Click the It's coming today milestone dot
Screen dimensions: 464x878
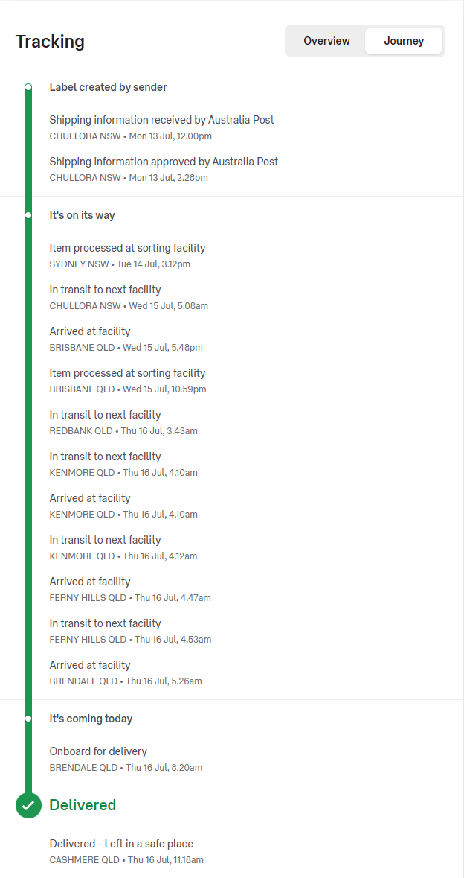click(x=28, y=719)
